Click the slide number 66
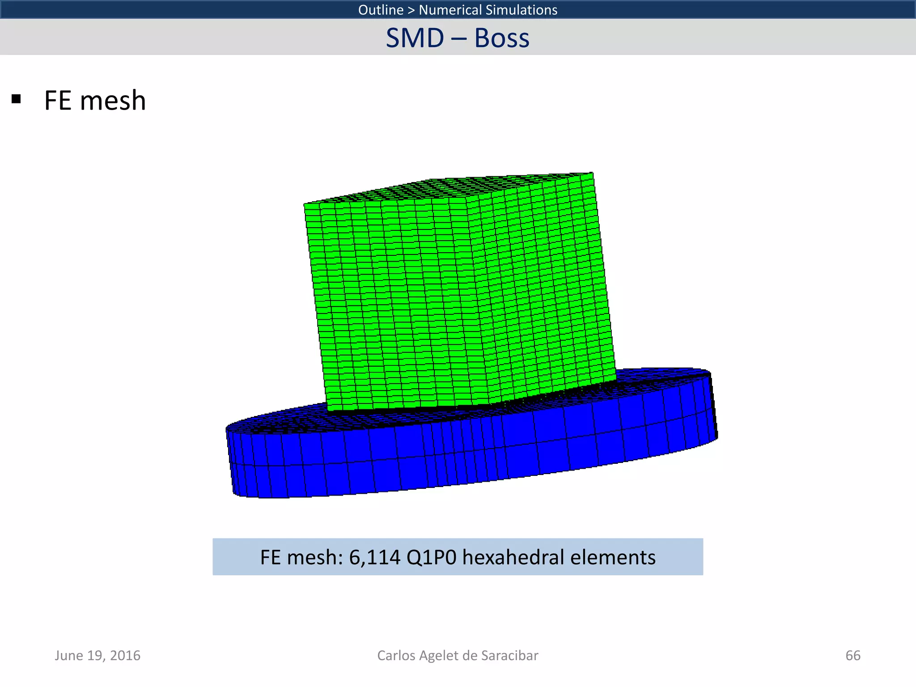This screenshot has width=916, height=687. pyautogui.click(x=853, y=655)
